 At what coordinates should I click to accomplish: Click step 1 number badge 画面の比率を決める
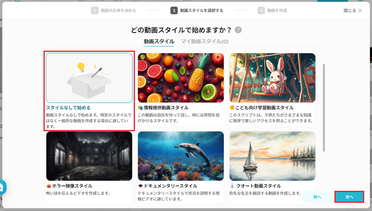coord(95,11)
